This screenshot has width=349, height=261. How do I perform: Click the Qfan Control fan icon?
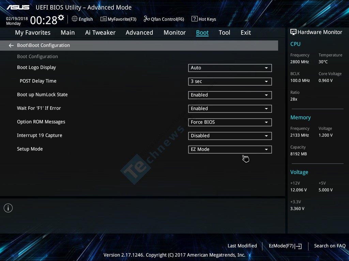[x=147, y=19]
